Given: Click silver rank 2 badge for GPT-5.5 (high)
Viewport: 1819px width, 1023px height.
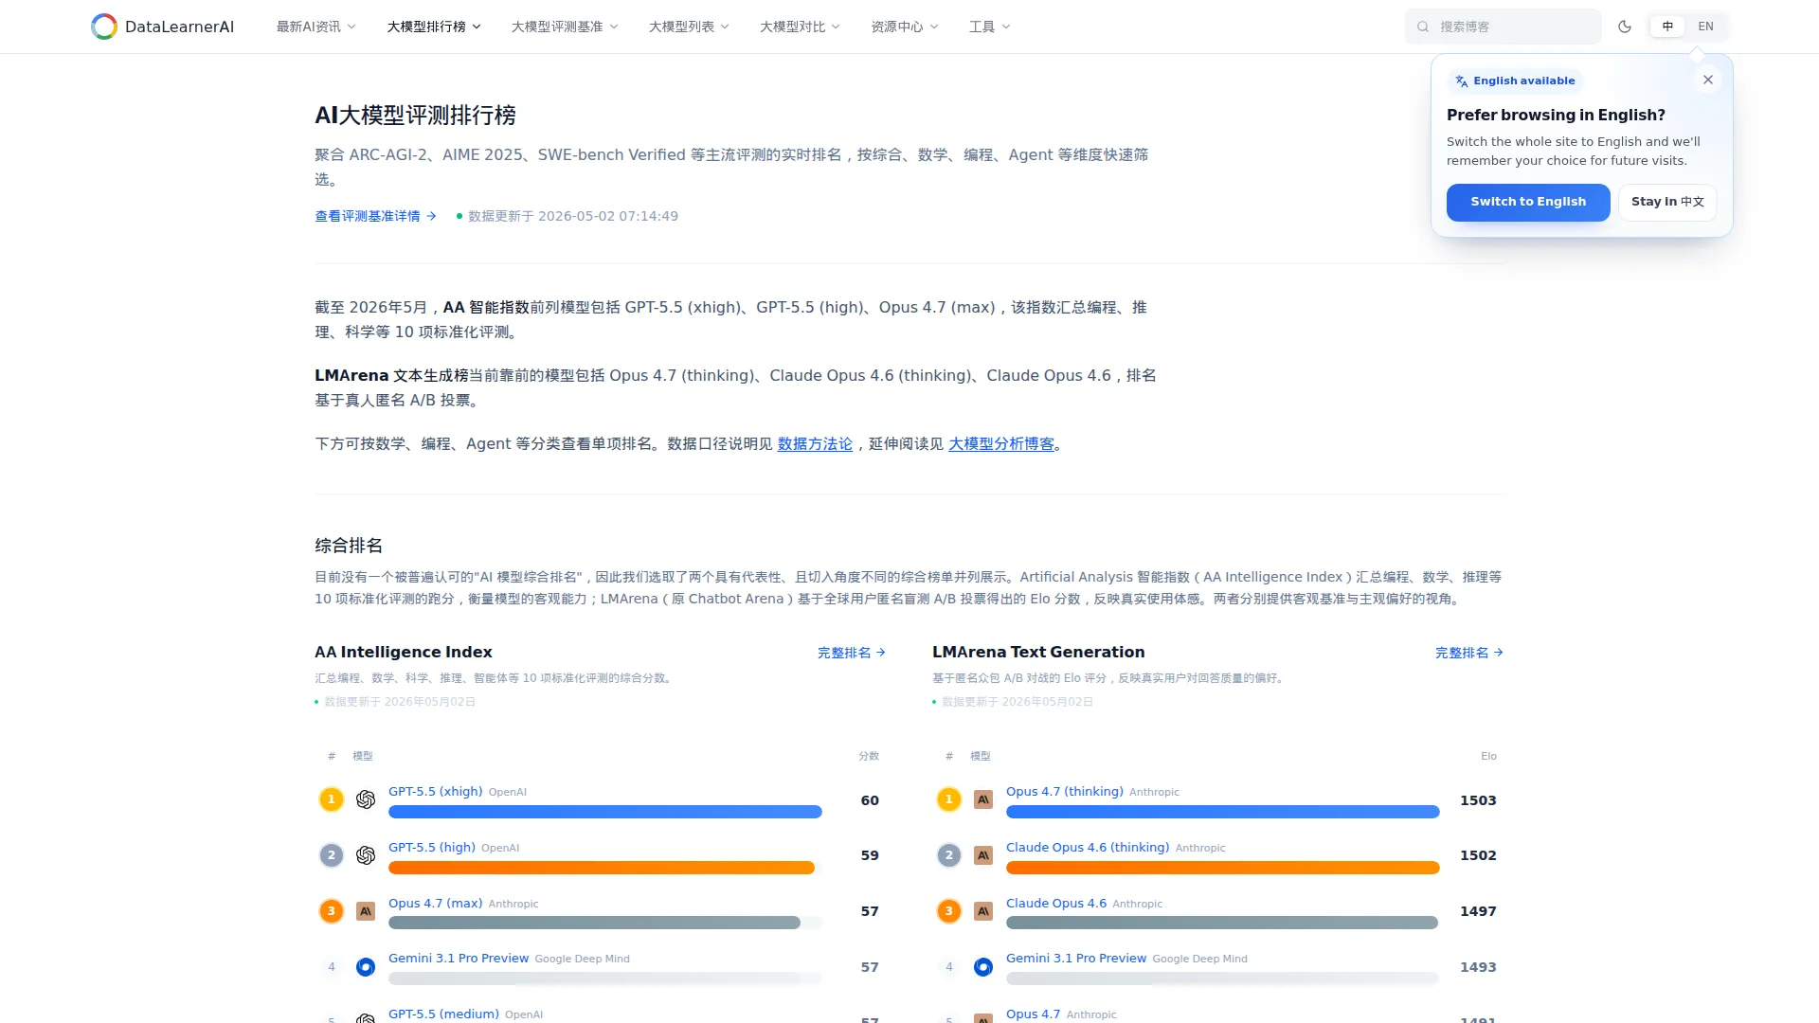Looking at the screenshot, I should click(331, 855).
